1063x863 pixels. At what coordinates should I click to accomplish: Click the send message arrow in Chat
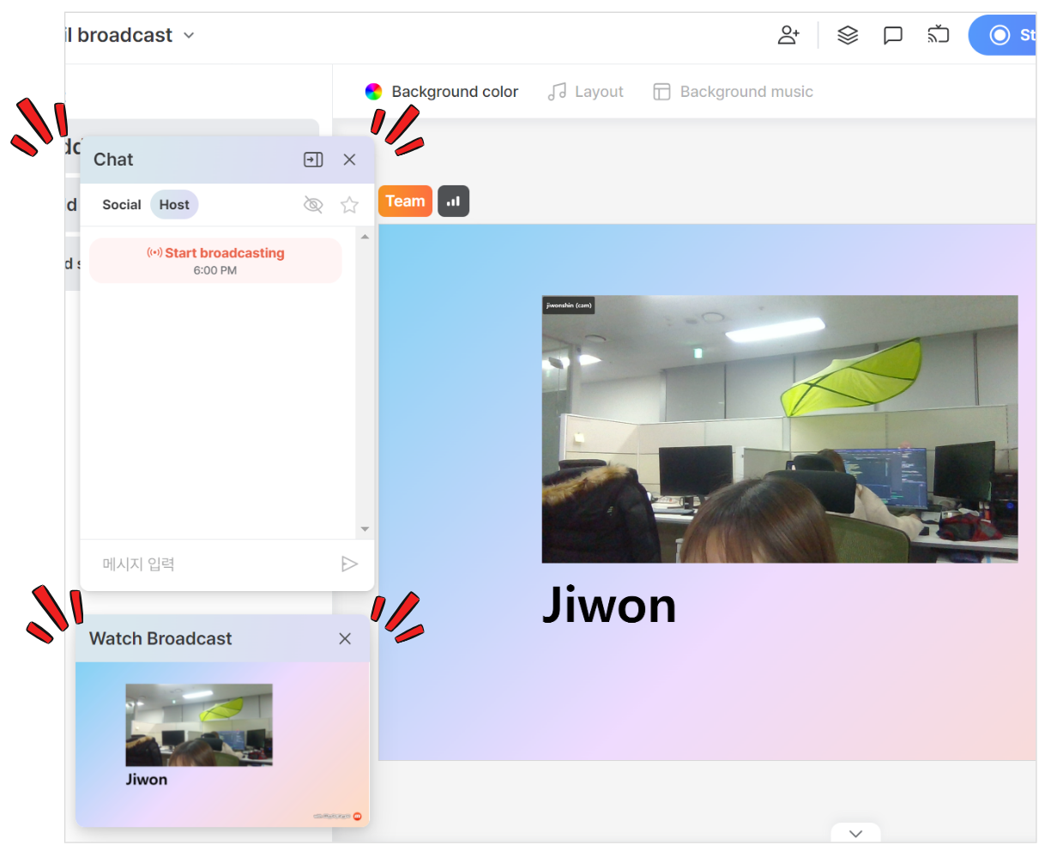click(350, 564)
